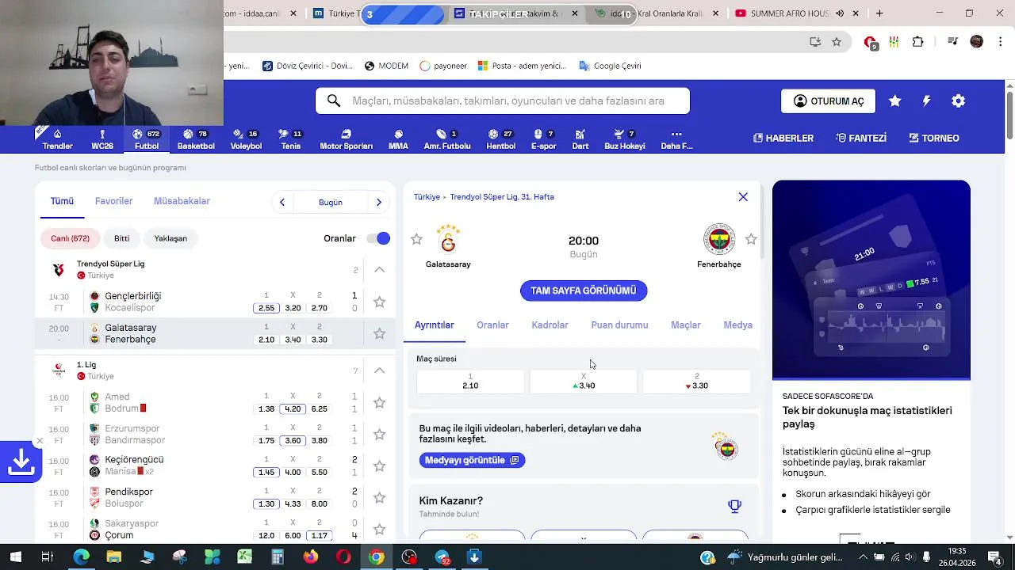Click the search magnifier icon
1015x570 pixels.
[334, 101]
